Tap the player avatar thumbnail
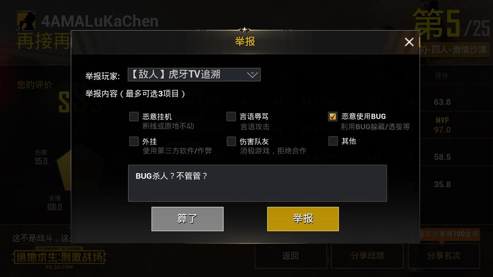Image resolution: width=493 pixels, height=277 pixels. coord(26,21)
